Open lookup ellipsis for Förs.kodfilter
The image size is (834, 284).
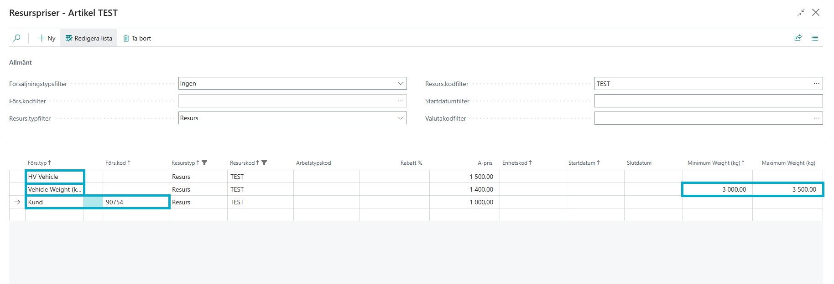[400, 101]
